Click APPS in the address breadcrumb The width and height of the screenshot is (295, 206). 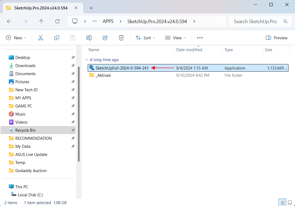pyautogui.click(x=108, y=21)
